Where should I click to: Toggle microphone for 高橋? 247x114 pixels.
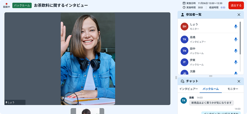[x=236, y=39]
